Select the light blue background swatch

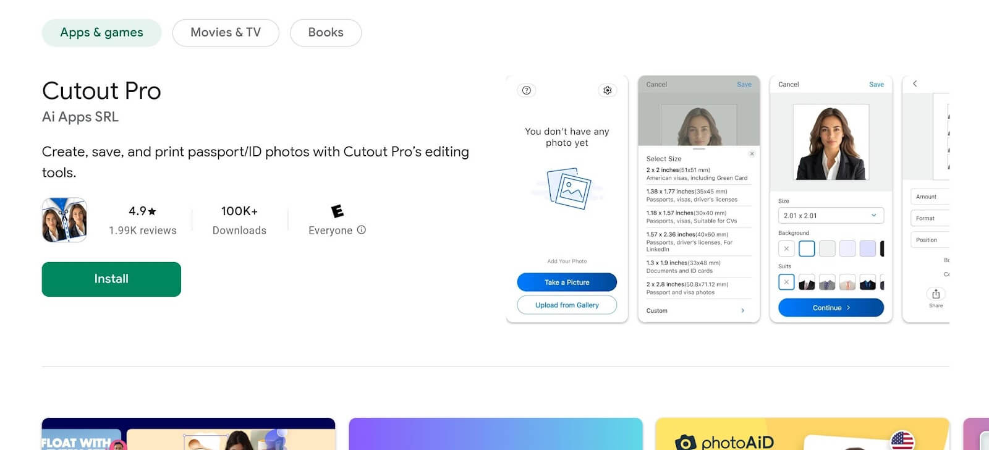pos(868,249)
